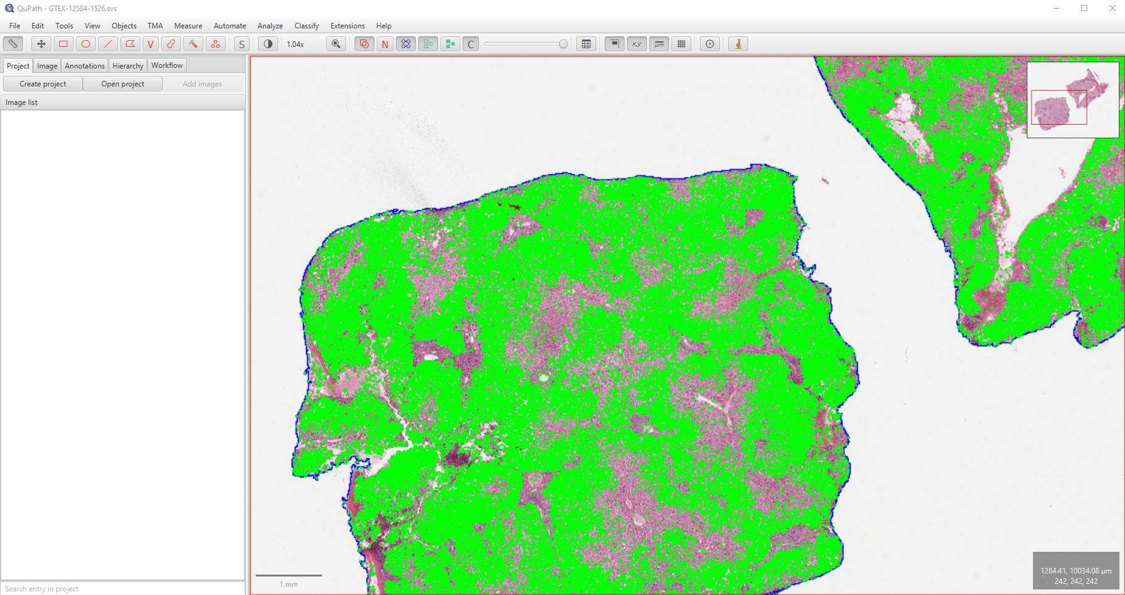Image resolution: width=1125 pixels, height=595 pixels.
Task: Select the Polygon annotation tool
Action: [x=130, y=44]
